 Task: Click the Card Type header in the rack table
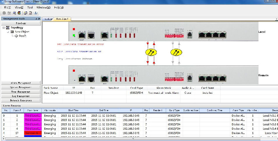click(136, 88)
